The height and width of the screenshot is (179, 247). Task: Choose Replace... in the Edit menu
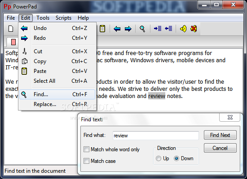[x=57, y=104]
